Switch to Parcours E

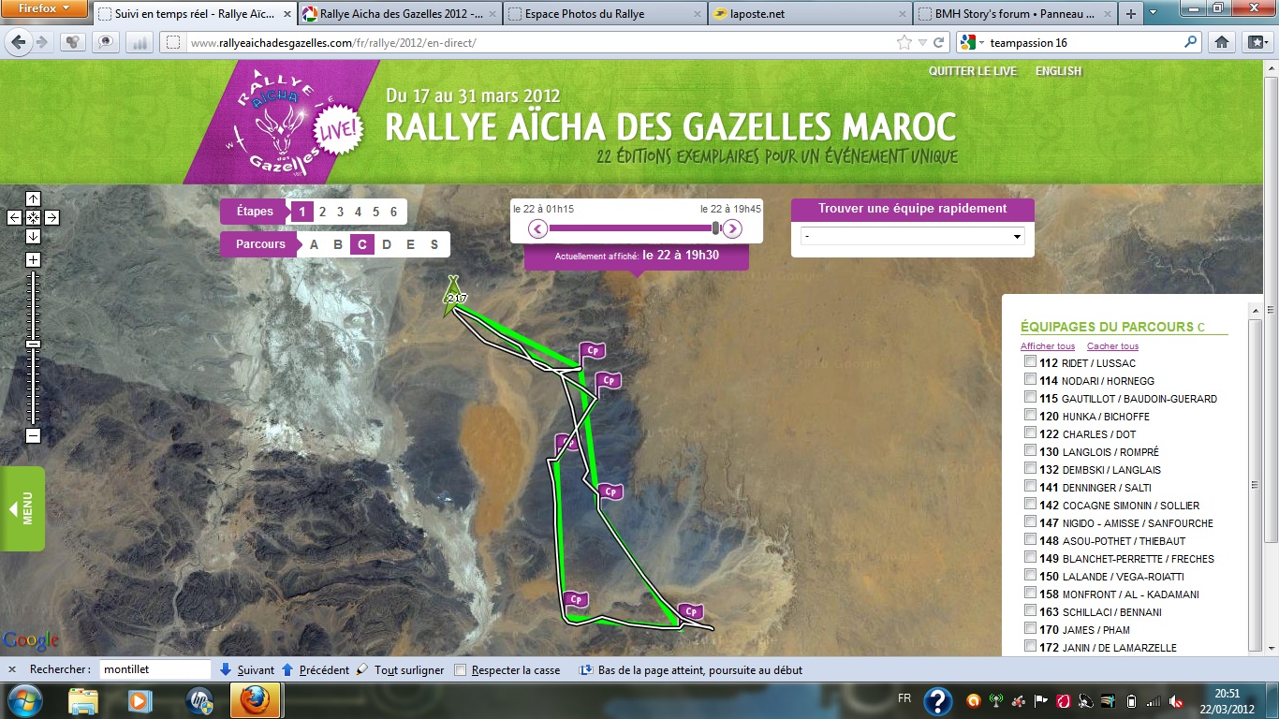pos(411,244)
